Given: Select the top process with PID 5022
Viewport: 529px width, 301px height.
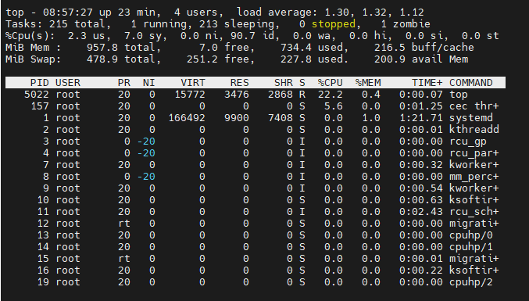Looking at the screenshot, I should (256, 95).
